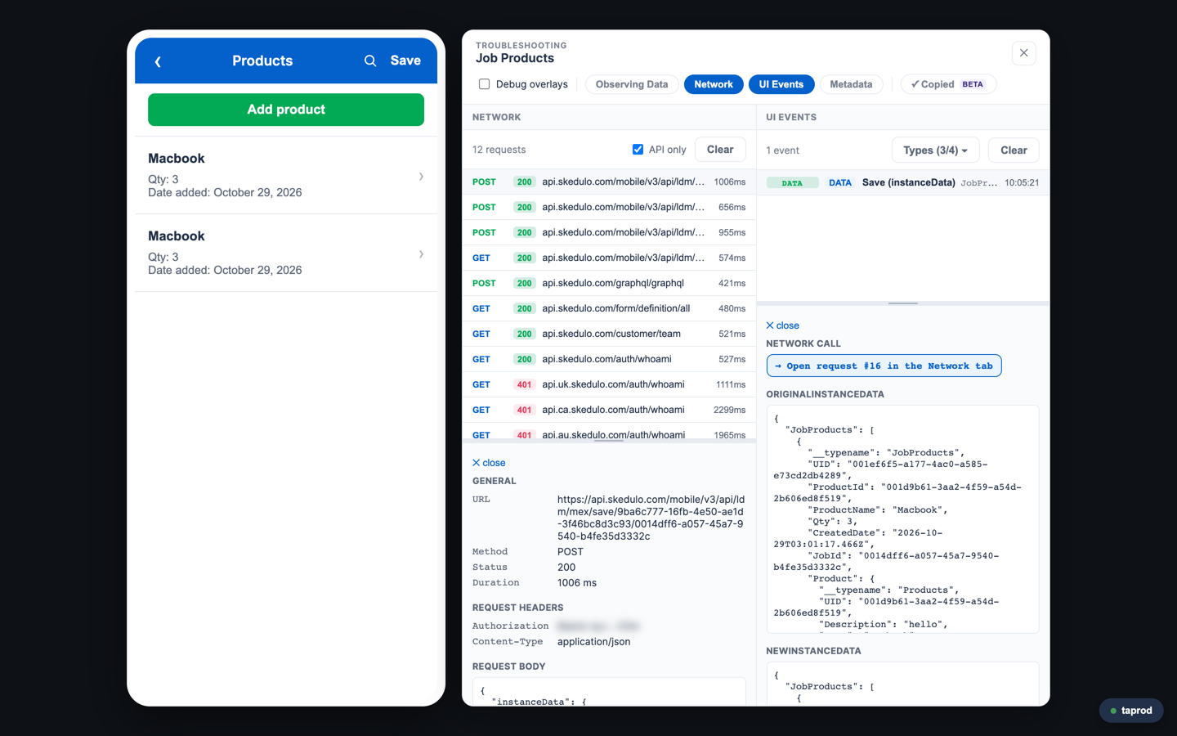Select the graphql/graphql POST request

(x=609, y=284)
